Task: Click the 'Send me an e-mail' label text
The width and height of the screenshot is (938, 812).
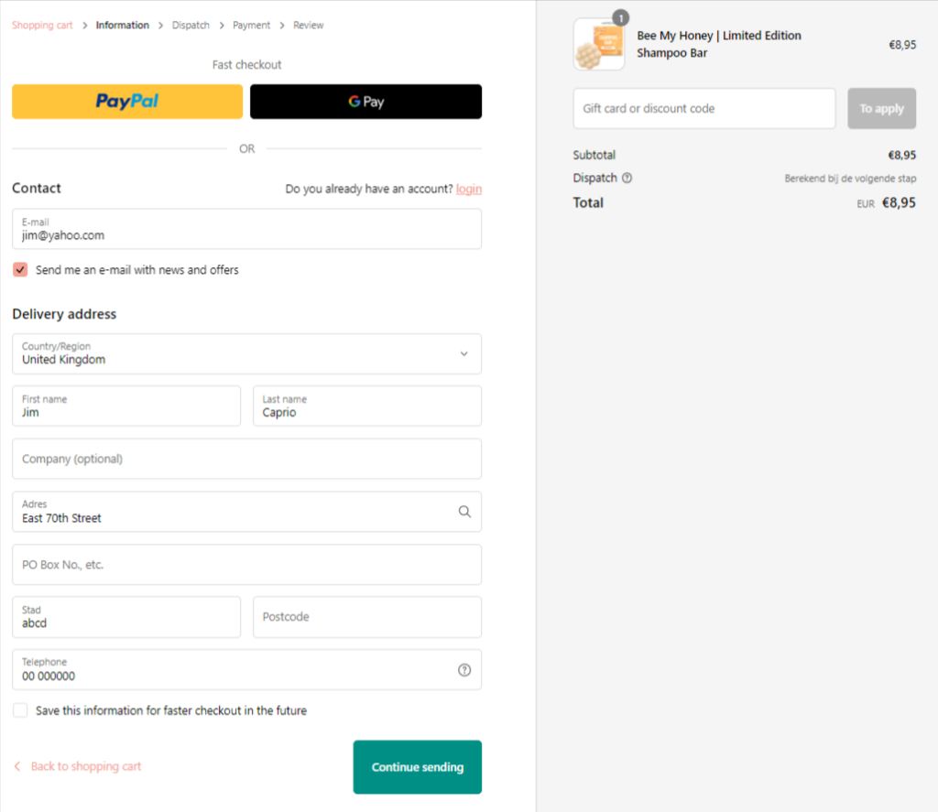Action: click(x=137, y=270)
